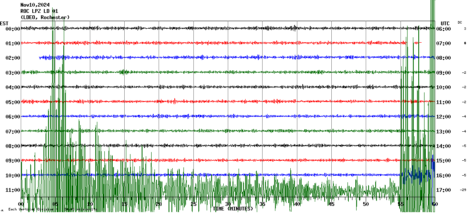
Task: Click the 06:00 UTC row label
Action: [x=444, y=29]
